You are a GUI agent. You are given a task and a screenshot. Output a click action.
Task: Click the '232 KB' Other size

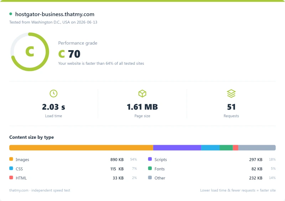(256, 178)
